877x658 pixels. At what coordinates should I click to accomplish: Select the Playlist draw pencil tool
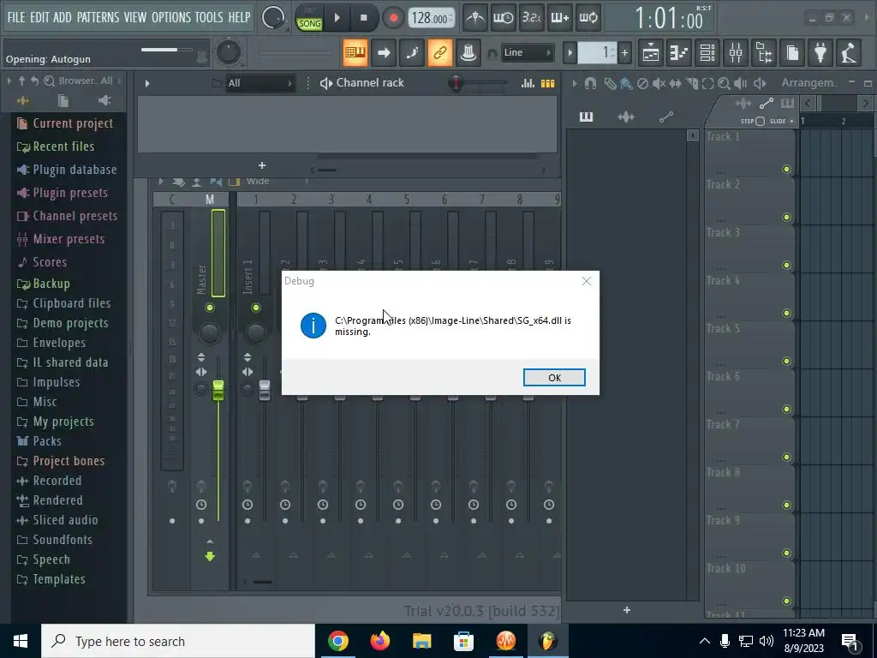pos(610,83)
